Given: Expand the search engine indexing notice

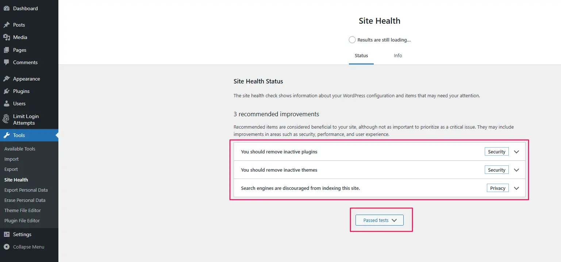Looking at the screenshot, I should point(516,188).
